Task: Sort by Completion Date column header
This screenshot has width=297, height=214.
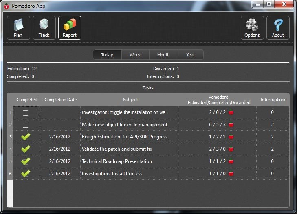Action: (60, 100)
